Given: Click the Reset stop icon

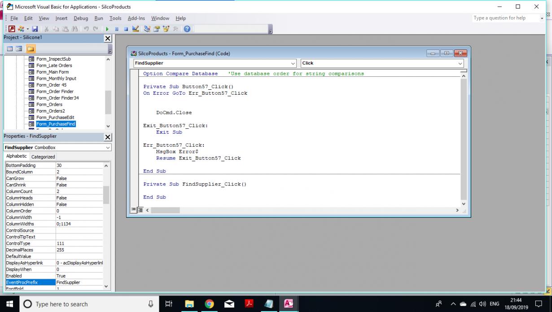Looking at the screenshot, I should click(126, 29).
